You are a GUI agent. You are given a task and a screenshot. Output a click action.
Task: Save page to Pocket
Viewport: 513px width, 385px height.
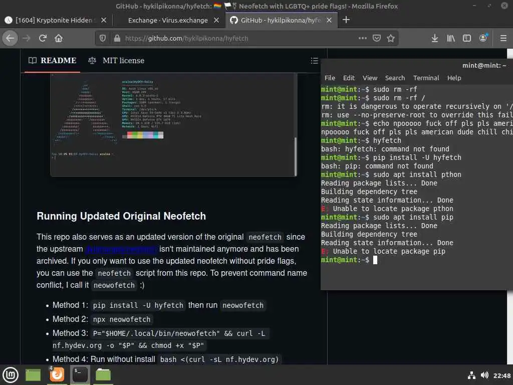point(377,38)
